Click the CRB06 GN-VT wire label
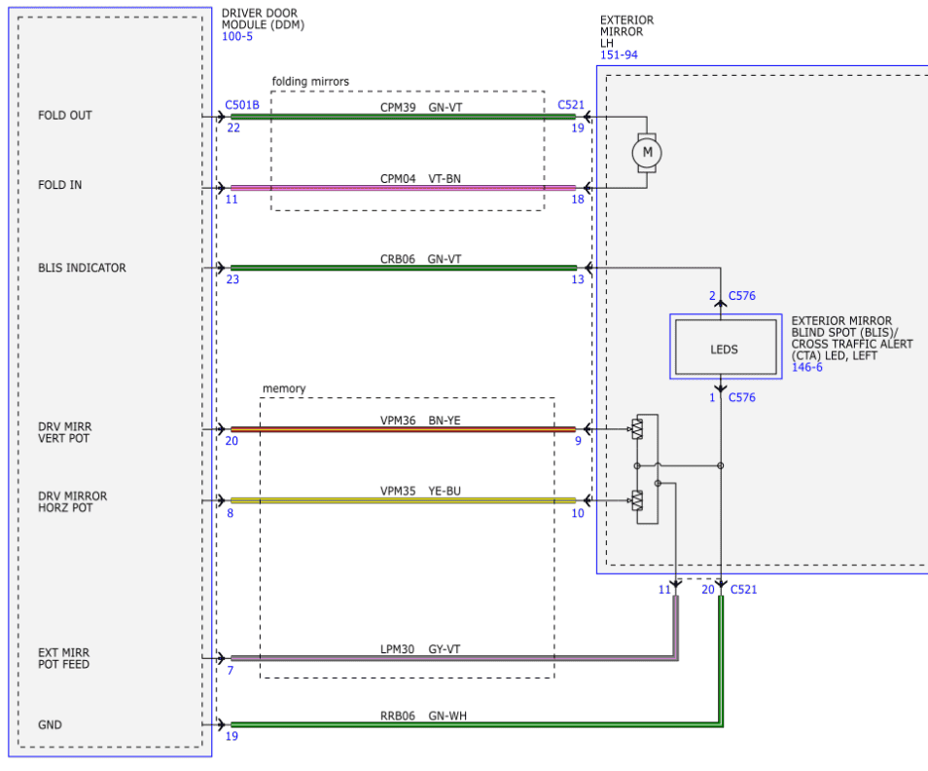 (420, 259)
